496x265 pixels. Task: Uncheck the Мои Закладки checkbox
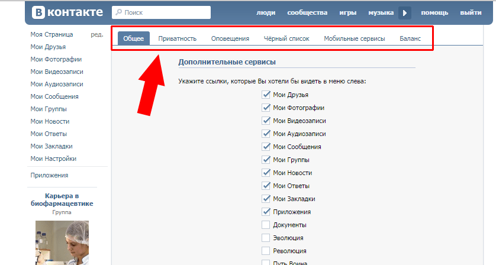pos(266,199)
